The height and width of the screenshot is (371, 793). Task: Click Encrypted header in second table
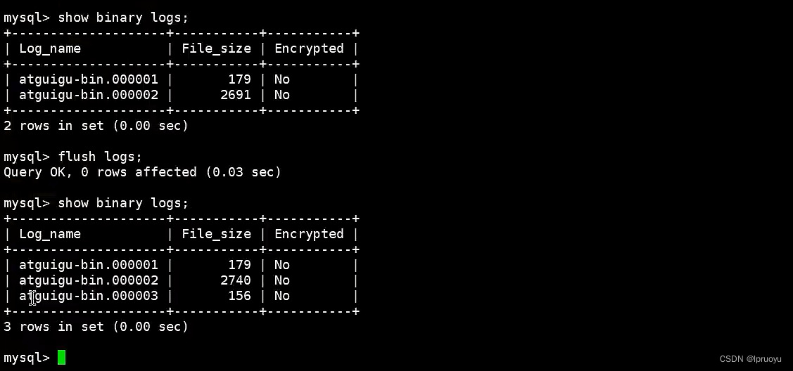[x=309, y=234]
